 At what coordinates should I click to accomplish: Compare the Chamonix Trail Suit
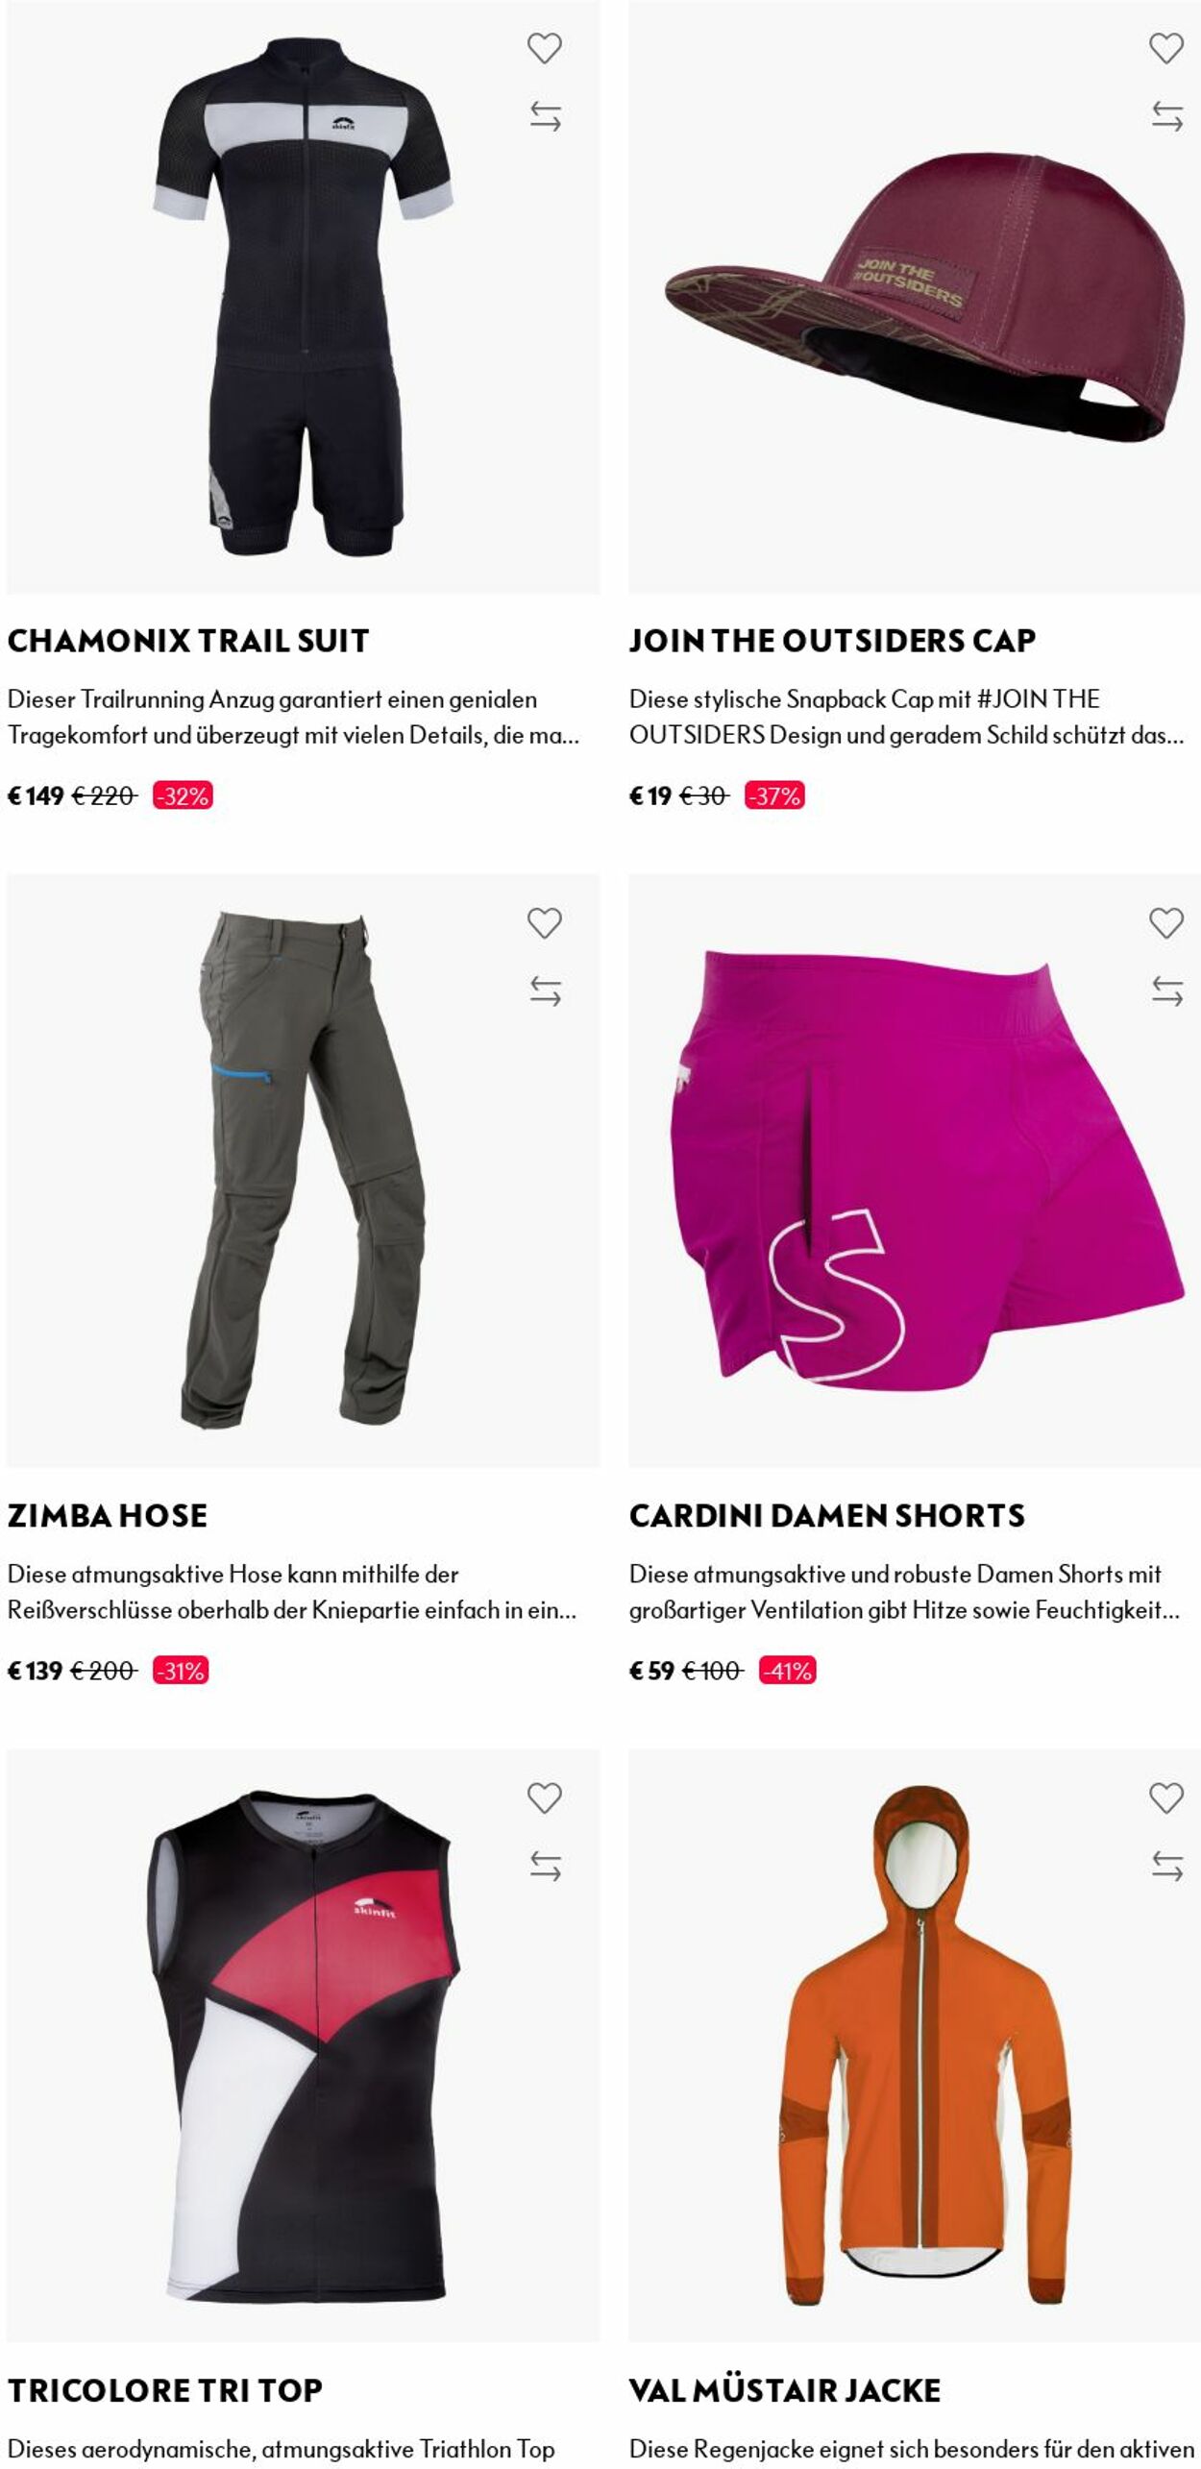(x=545, y=116)
